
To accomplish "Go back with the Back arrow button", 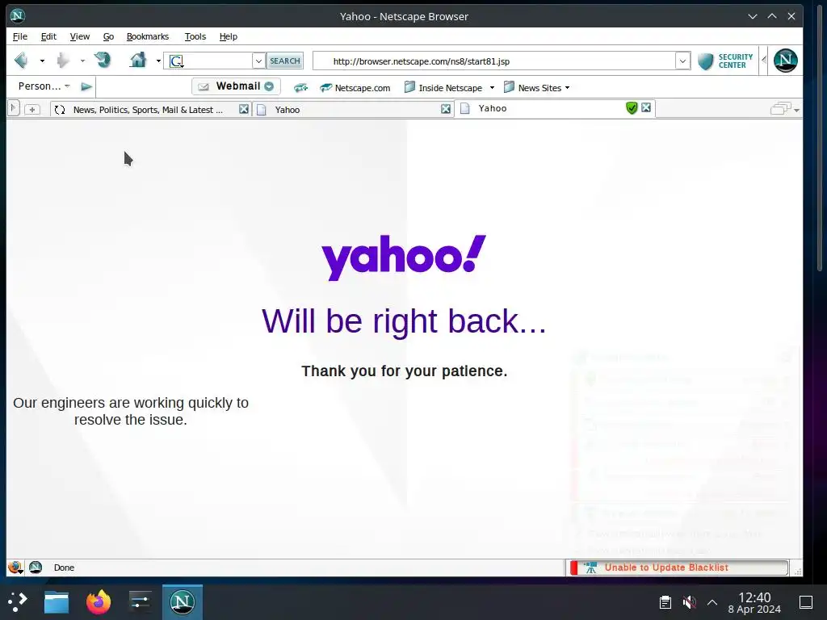I will pyautogui.click(x=21, y=61).
